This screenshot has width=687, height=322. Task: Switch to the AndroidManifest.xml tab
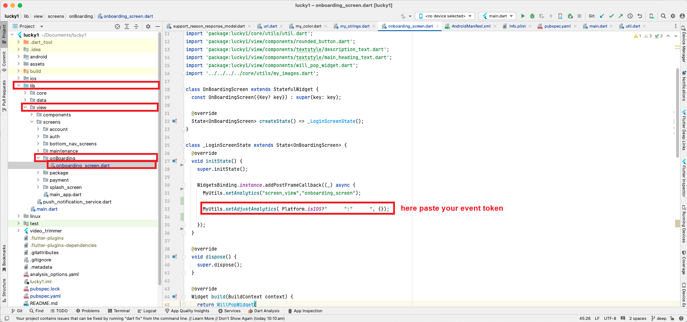[x=471, y=26]
